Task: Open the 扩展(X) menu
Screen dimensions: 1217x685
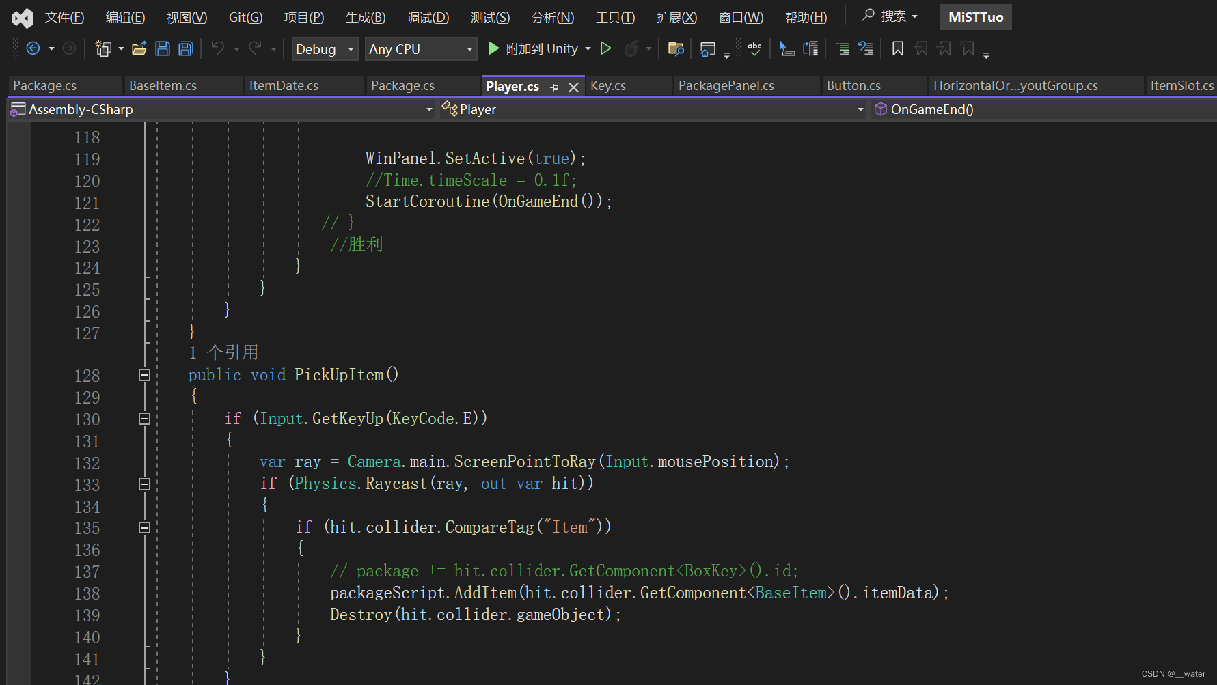Action: pos(676,18)
